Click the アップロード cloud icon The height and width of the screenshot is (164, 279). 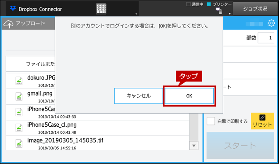8,24
